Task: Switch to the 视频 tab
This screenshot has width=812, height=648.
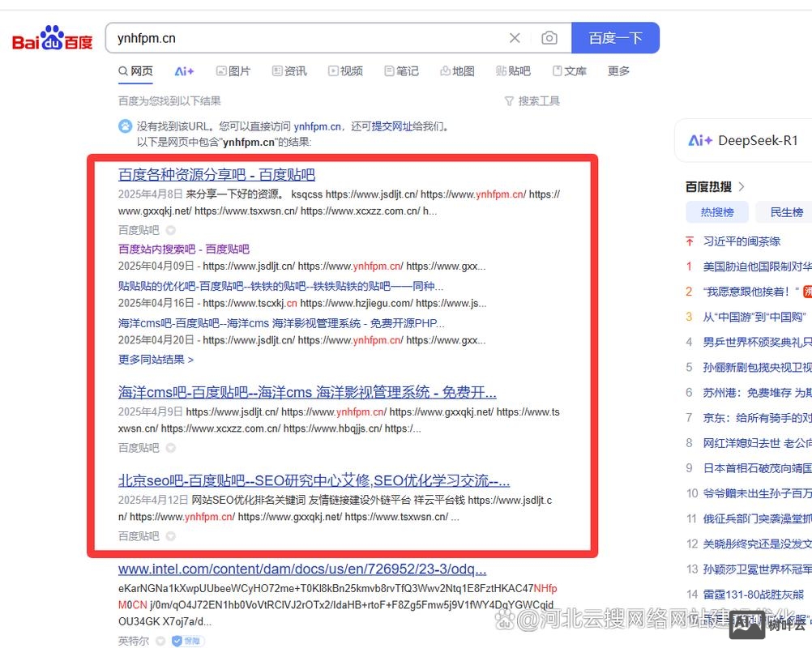Action: (345, 71)
